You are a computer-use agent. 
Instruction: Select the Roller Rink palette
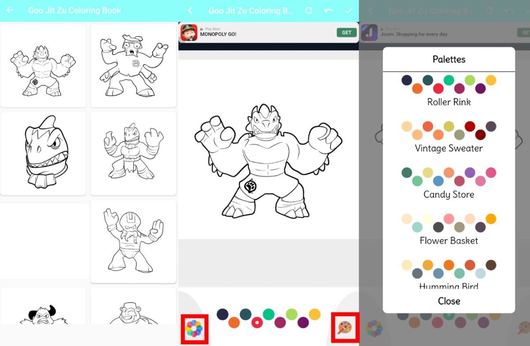(449, 91)
